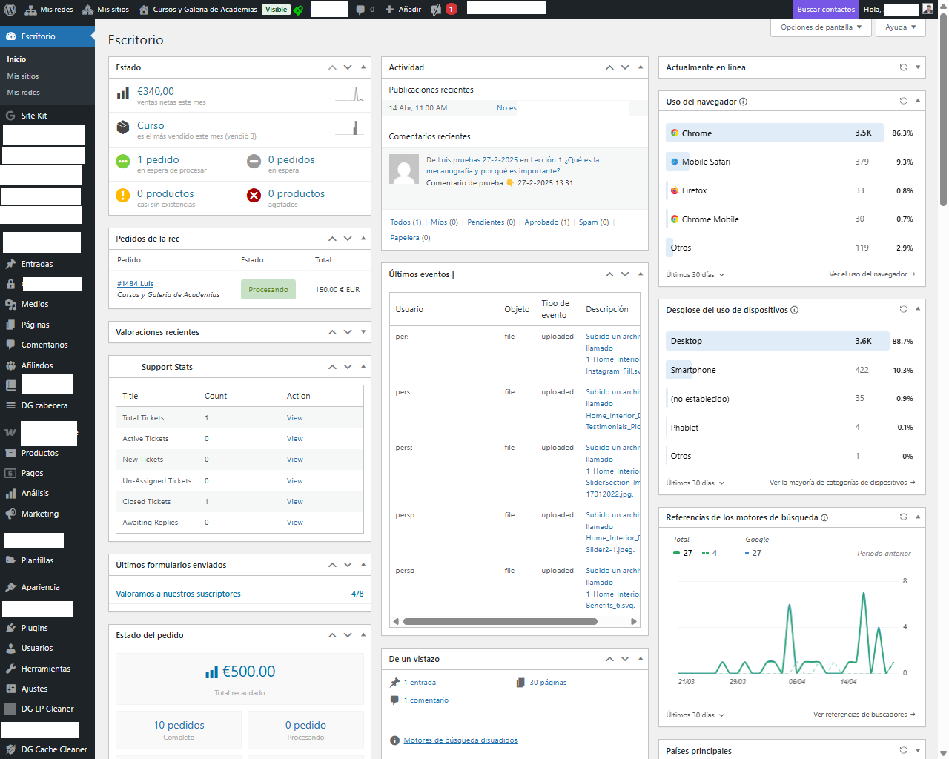949x759 pixels.
Task: Click the Yoast SEO notification icon
Action: coord(437,10)
